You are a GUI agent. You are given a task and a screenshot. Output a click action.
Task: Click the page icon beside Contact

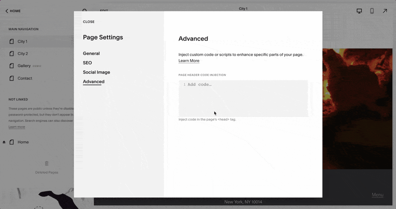click(x=12, y=79)
